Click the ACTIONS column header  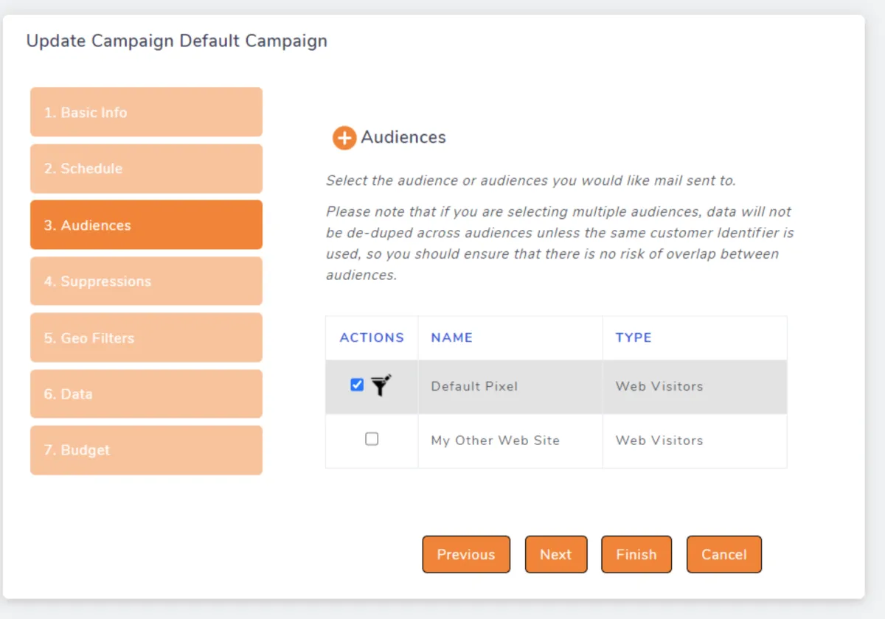372,338
